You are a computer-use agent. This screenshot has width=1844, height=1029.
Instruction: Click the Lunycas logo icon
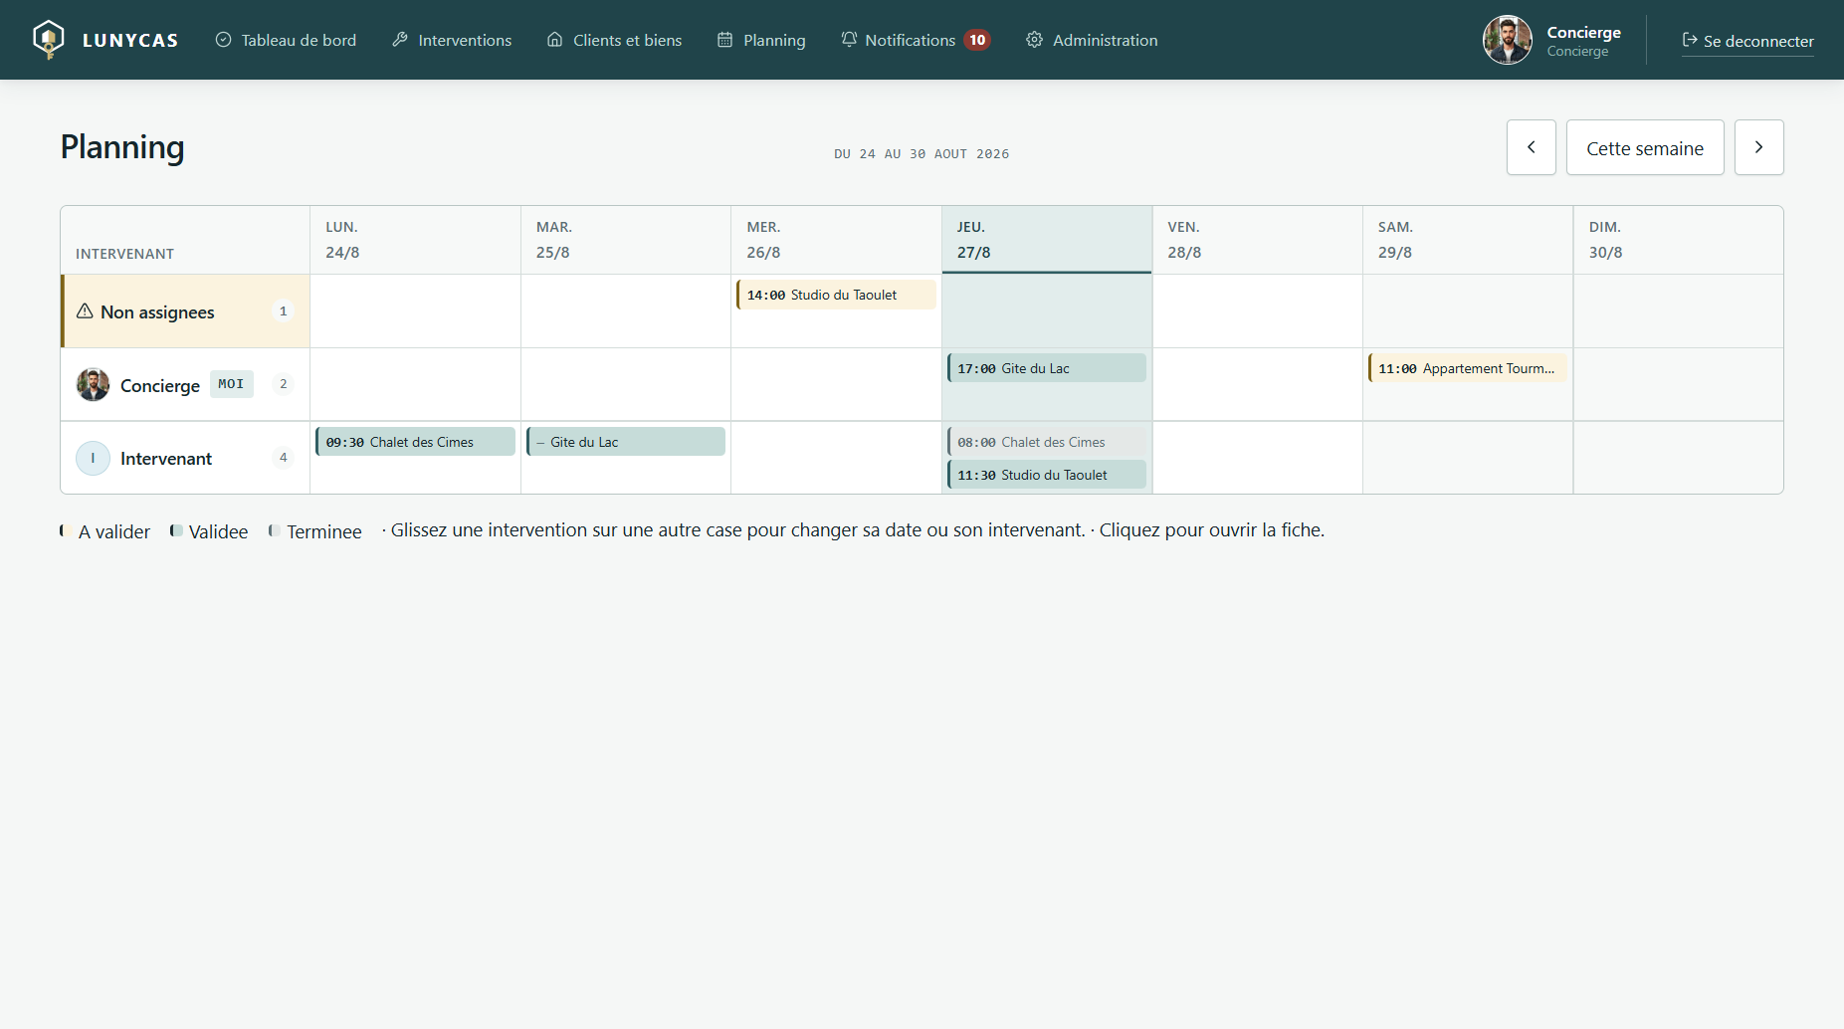(48, 40)
